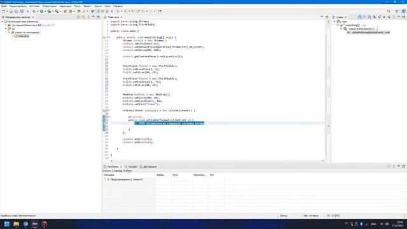Viewport: 407px width, 229px height.
Task: Click the Save All toolbar icon
Action: (16, 11)
